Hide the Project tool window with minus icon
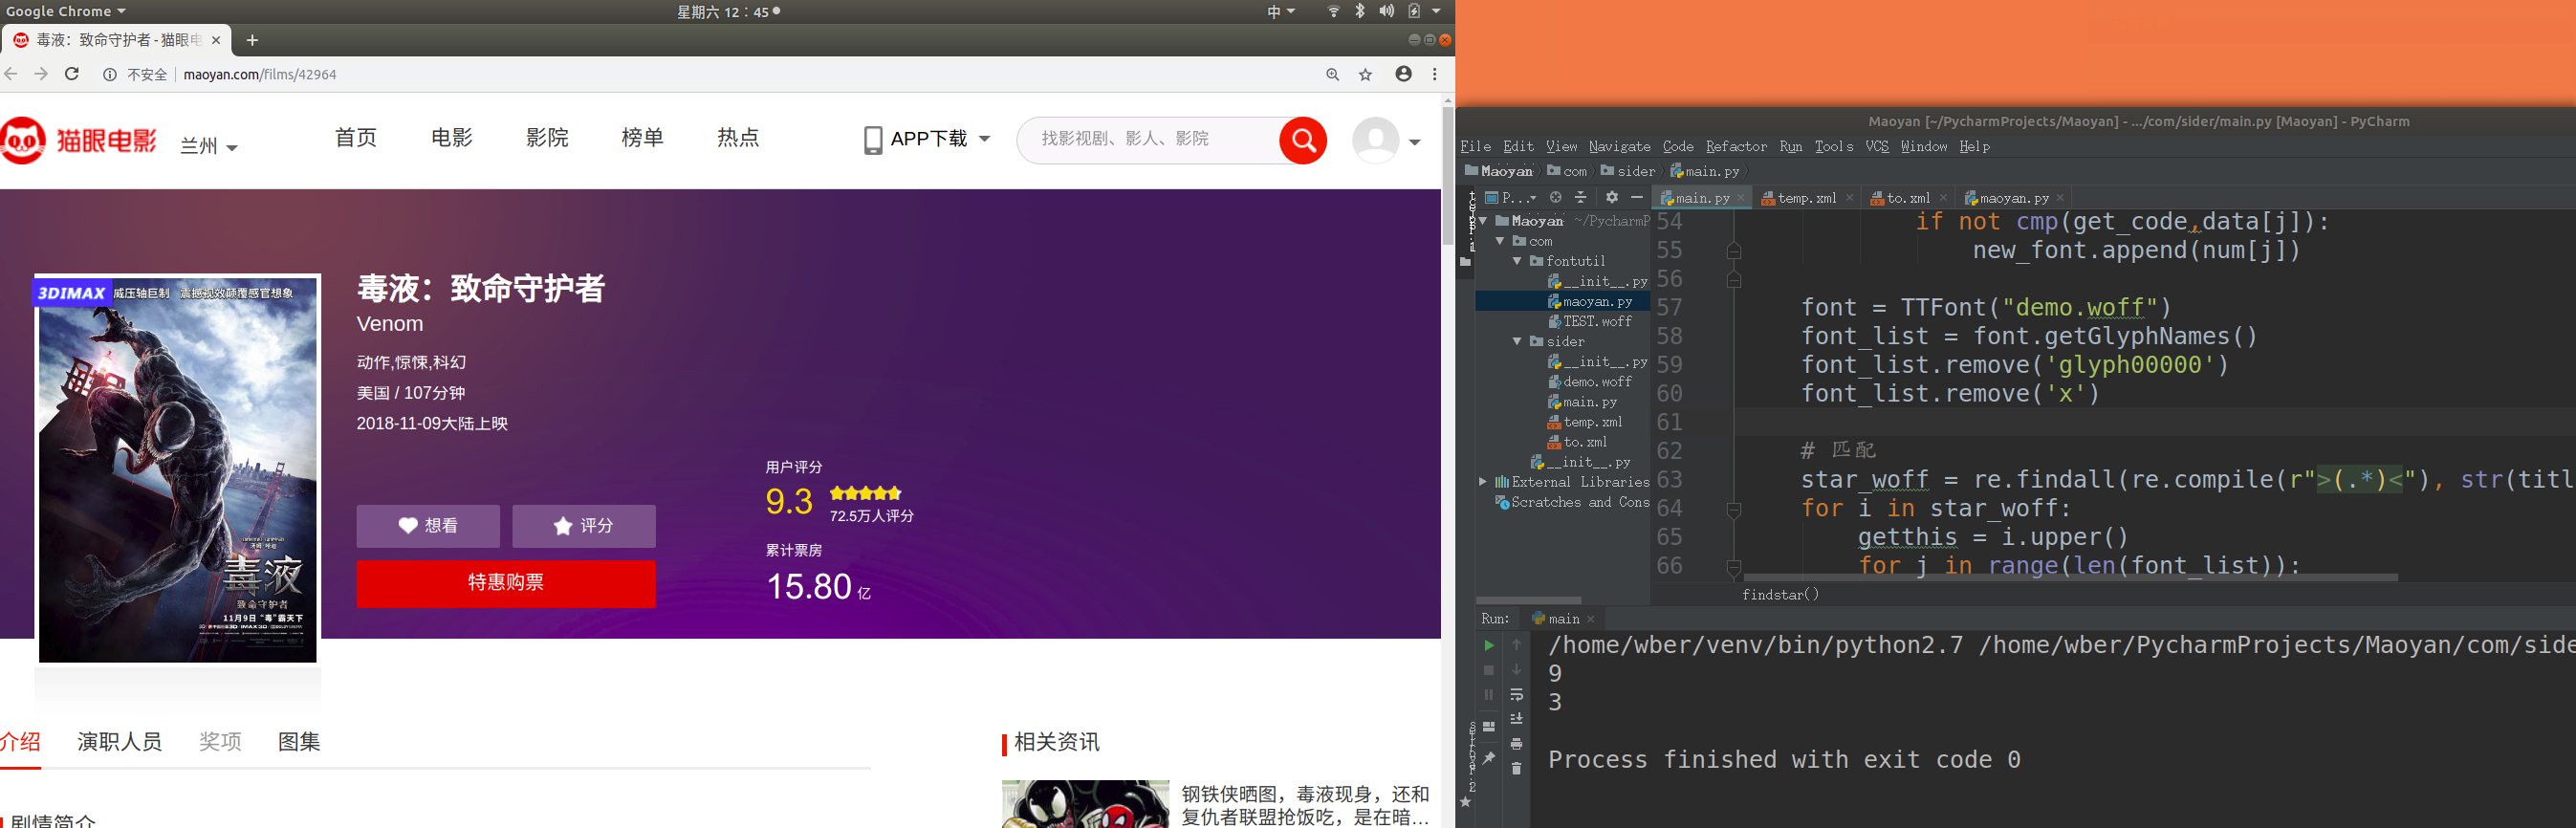This screenshot has width=2576, height=828. tap(1636, 197)
